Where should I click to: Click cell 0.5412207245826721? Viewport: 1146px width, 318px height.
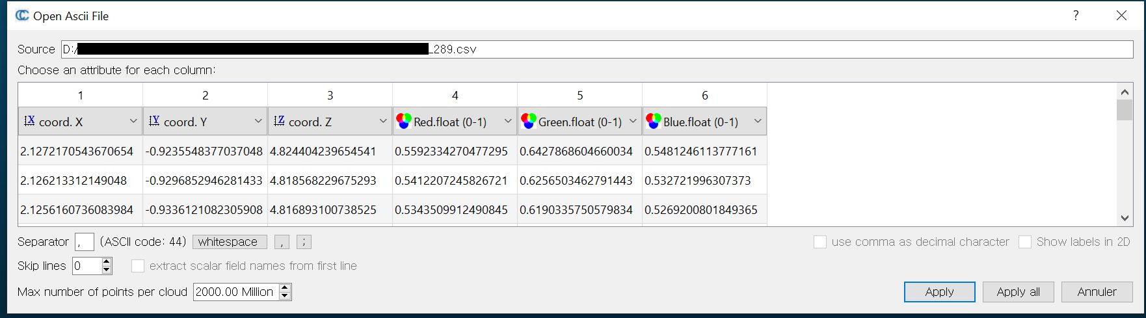(455, 180)
